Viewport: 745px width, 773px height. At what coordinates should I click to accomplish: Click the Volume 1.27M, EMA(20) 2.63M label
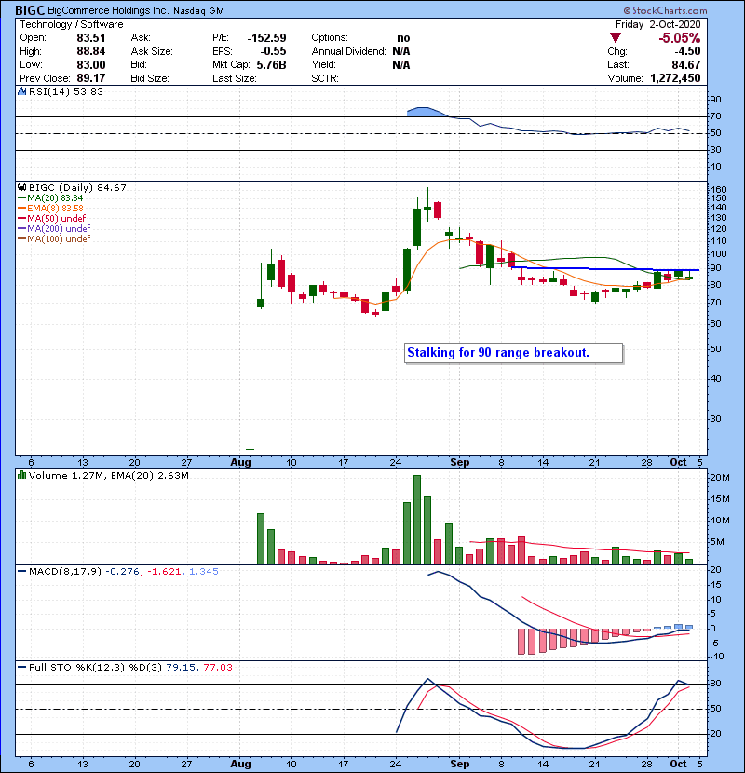(108, 476)
